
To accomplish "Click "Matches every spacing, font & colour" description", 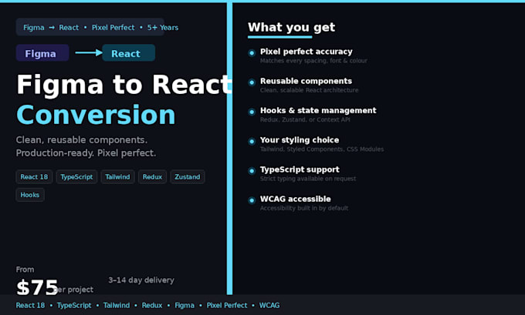I will pyautogui.click(x=313, y=61).
